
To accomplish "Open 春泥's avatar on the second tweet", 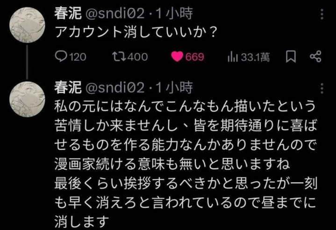I will point(27,99).
